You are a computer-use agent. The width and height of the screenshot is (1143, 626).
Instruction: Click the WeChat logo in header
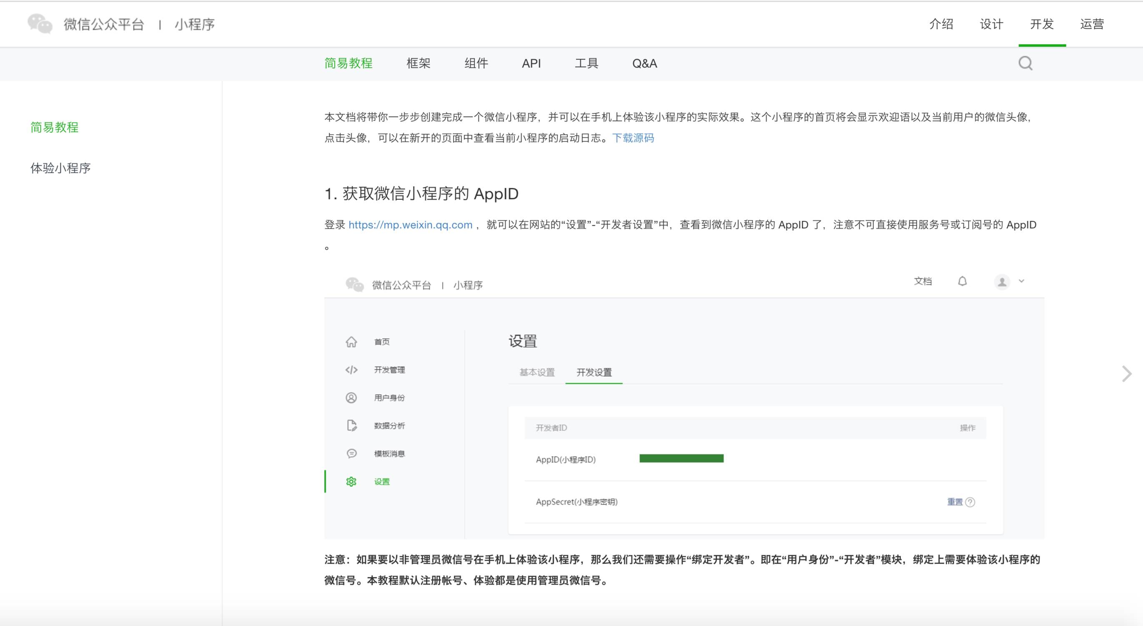click(40, 23)
